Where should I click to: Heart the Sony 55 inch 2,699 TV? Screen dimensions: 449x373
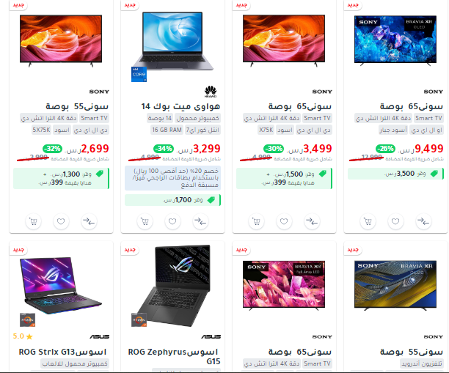tap(61, 221)
